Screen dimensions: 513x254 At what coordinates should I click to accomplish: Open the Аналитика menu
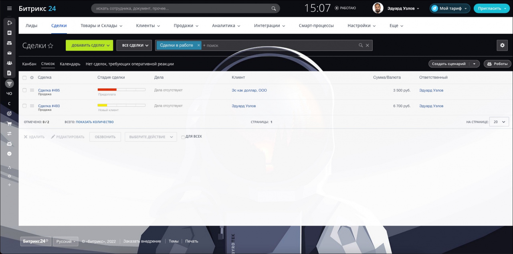(226, 26)
